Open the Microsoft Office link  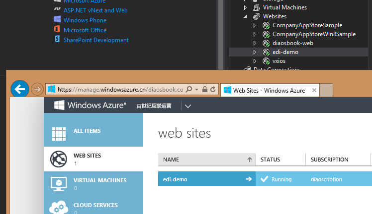(85, 30)
